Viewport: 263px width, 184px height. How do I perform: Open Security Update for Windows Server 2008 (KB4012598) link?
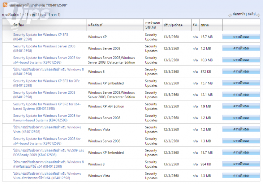pos(44,48)
